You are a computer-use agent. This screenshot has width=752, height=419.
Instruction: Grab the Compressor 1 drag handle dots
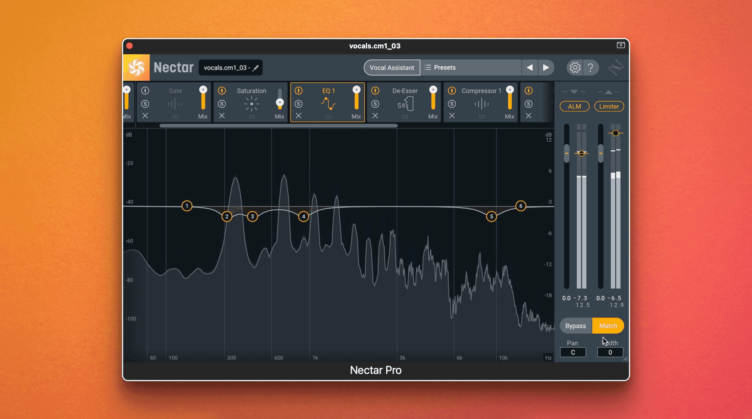[x=482, y=117]
